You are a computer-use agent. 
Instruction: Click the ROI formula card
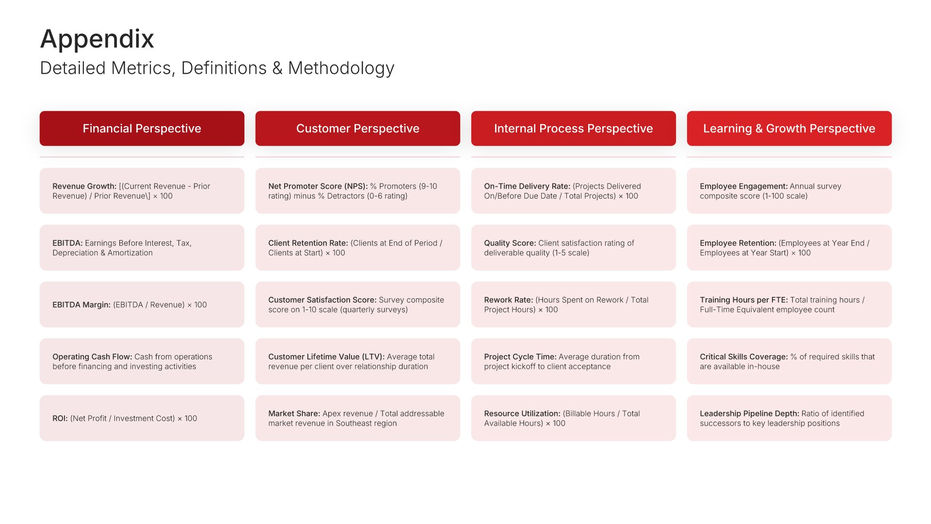click(x=142, y=418)
